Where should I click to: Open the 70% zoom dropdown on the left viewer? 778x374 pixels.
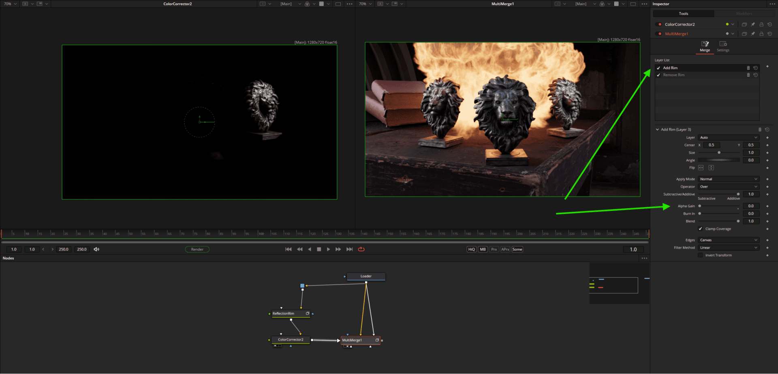(11, 4)
